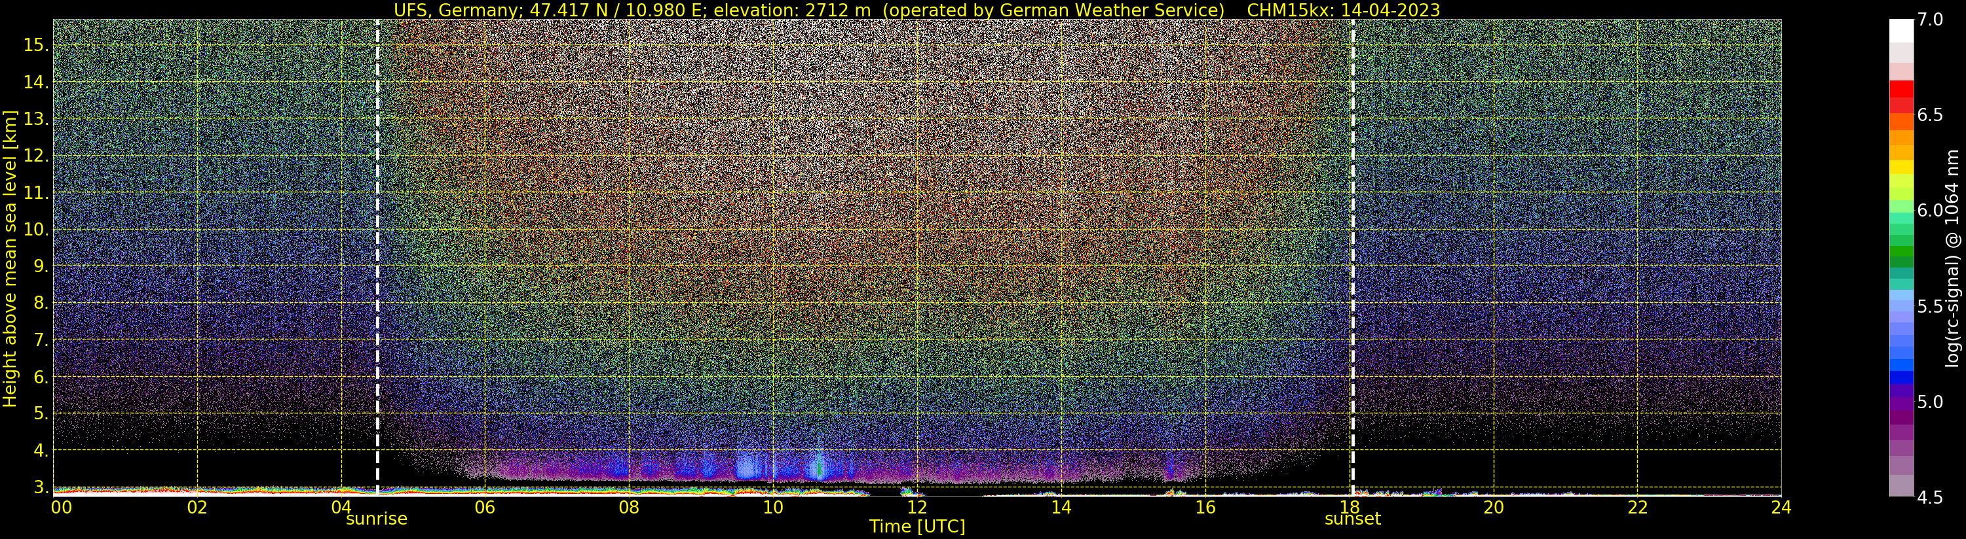Click the 'Height above mean sea level [km]' label
The height and width of the screenshot is (539, 1966).
(x=10, y=260)
